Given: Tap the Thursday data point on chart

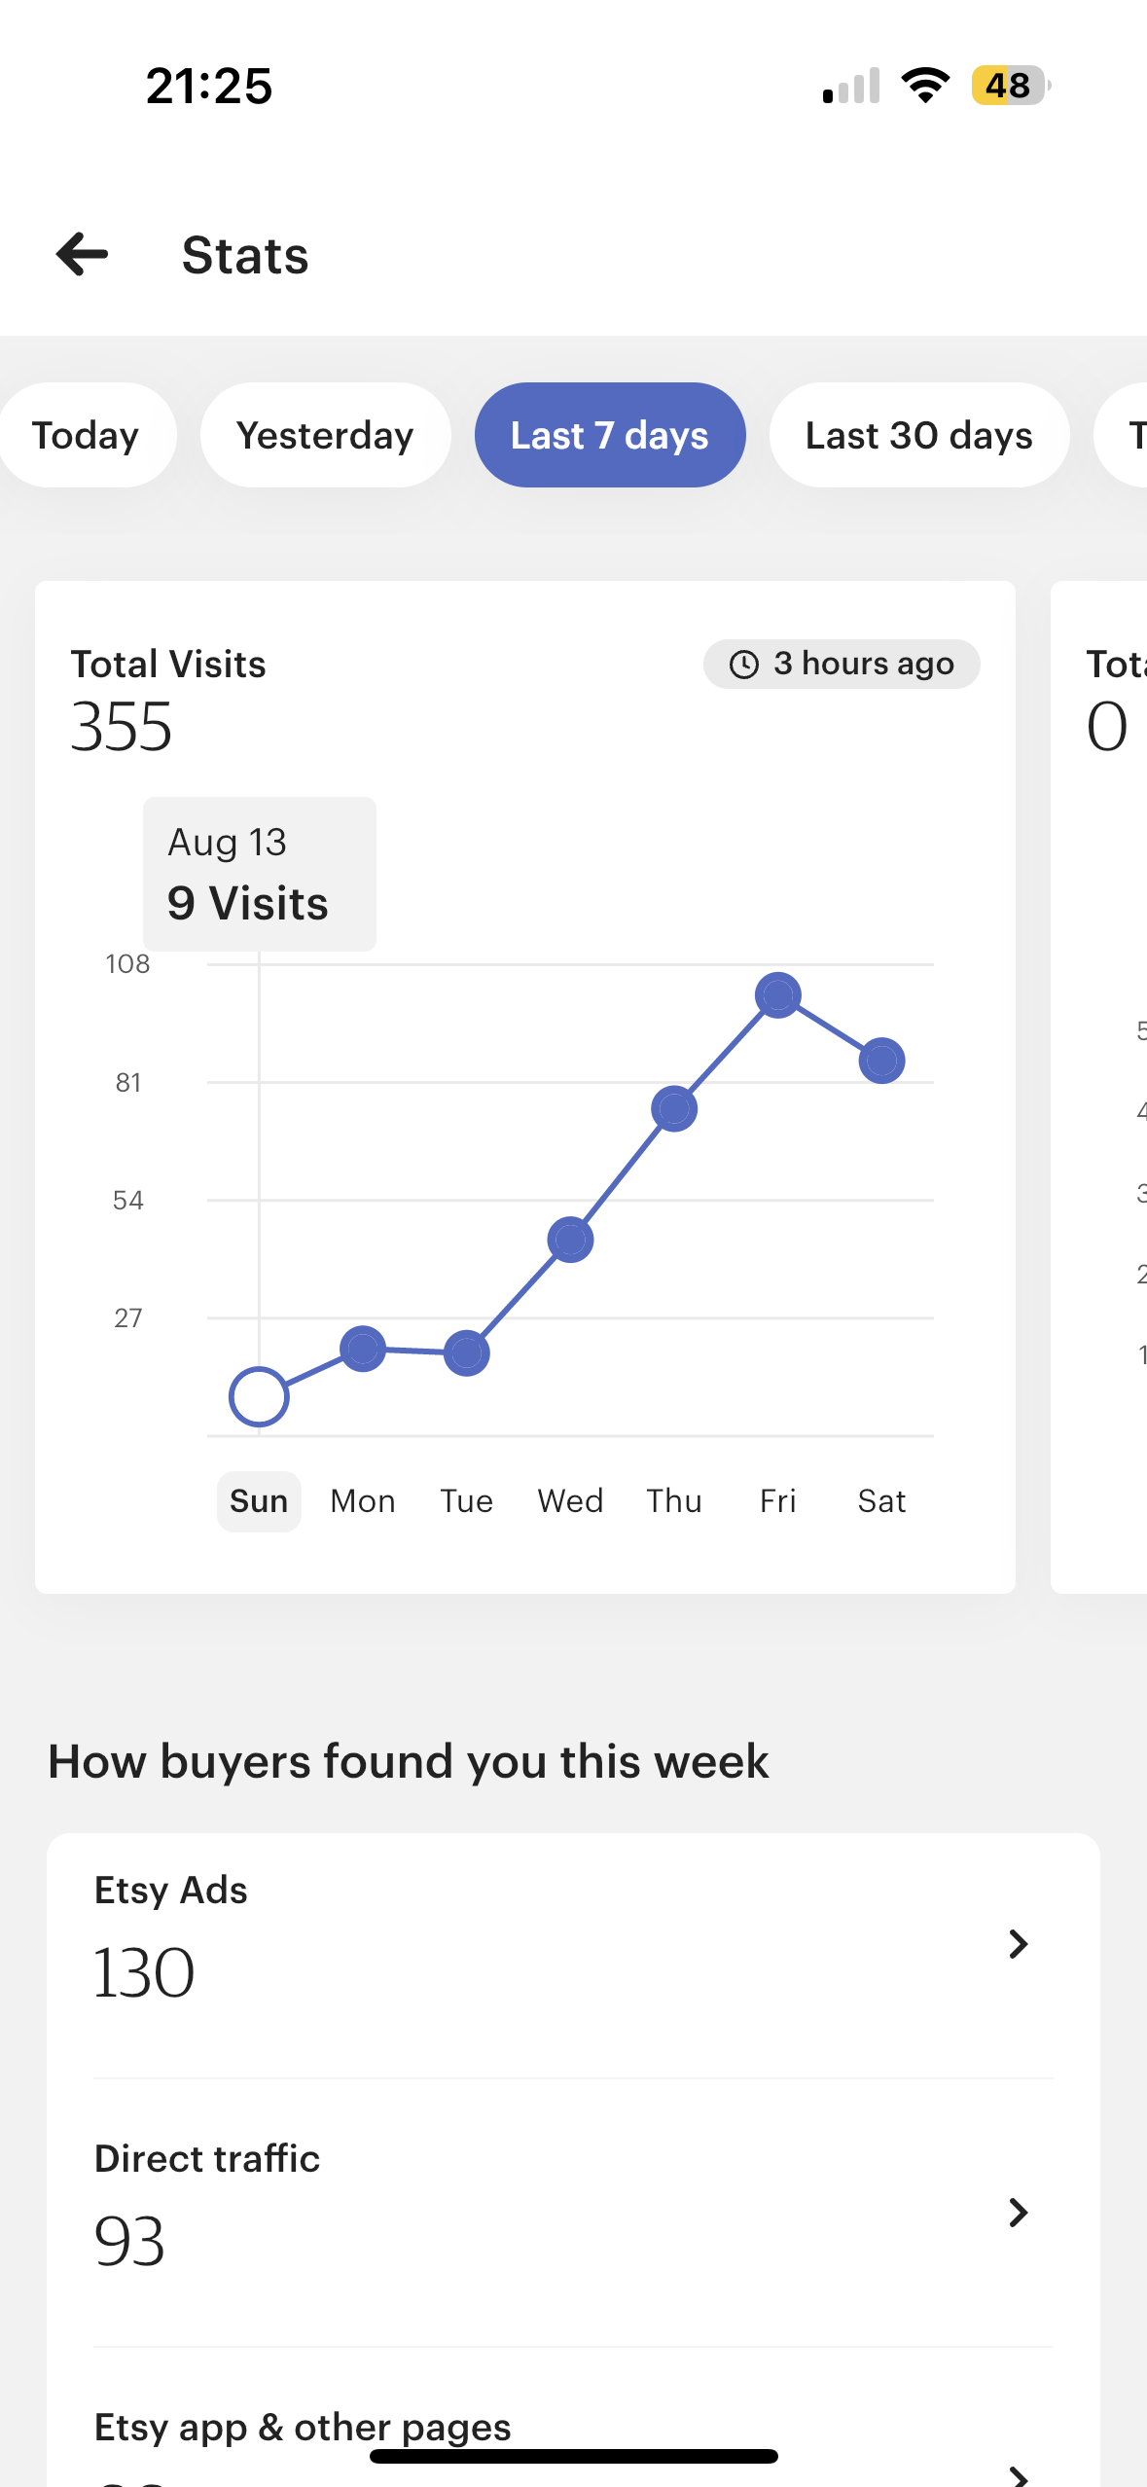Looking at the screenshot, I should tap(674, 1108).
